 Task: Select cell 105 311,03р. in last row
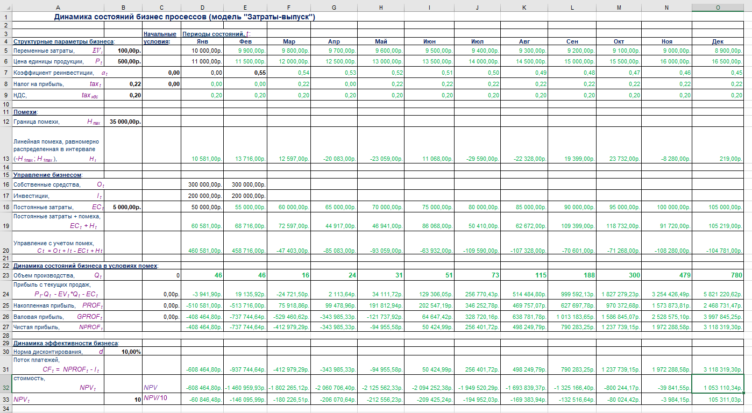(717, 398)
